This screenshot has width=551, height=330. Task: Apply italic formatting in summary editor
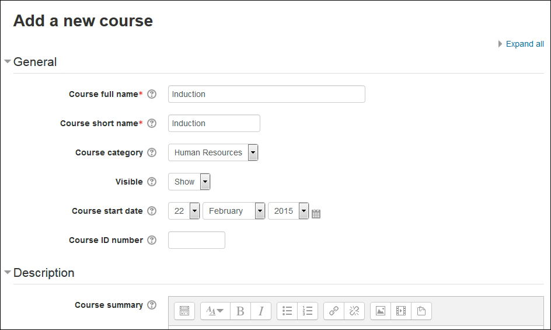pyautogui.click(x=261, y=311)
